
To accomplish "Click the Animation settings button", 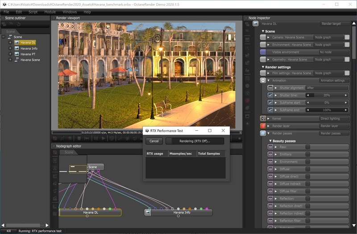I will pos(334,81).
